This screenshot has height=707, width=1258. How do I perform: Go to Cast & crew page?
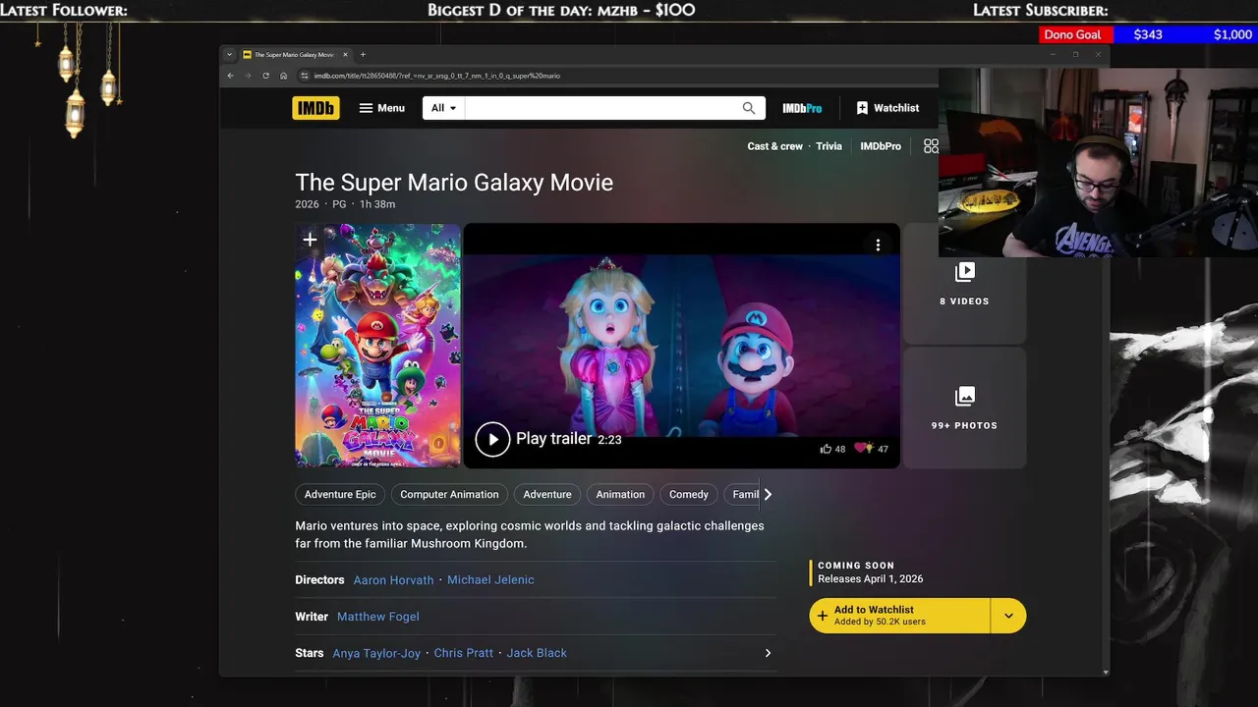point(774,146)
